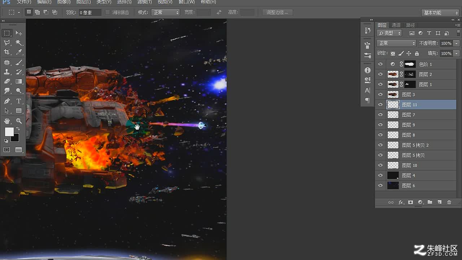
Task: Select the Move tool
Action: coord(19,33)
